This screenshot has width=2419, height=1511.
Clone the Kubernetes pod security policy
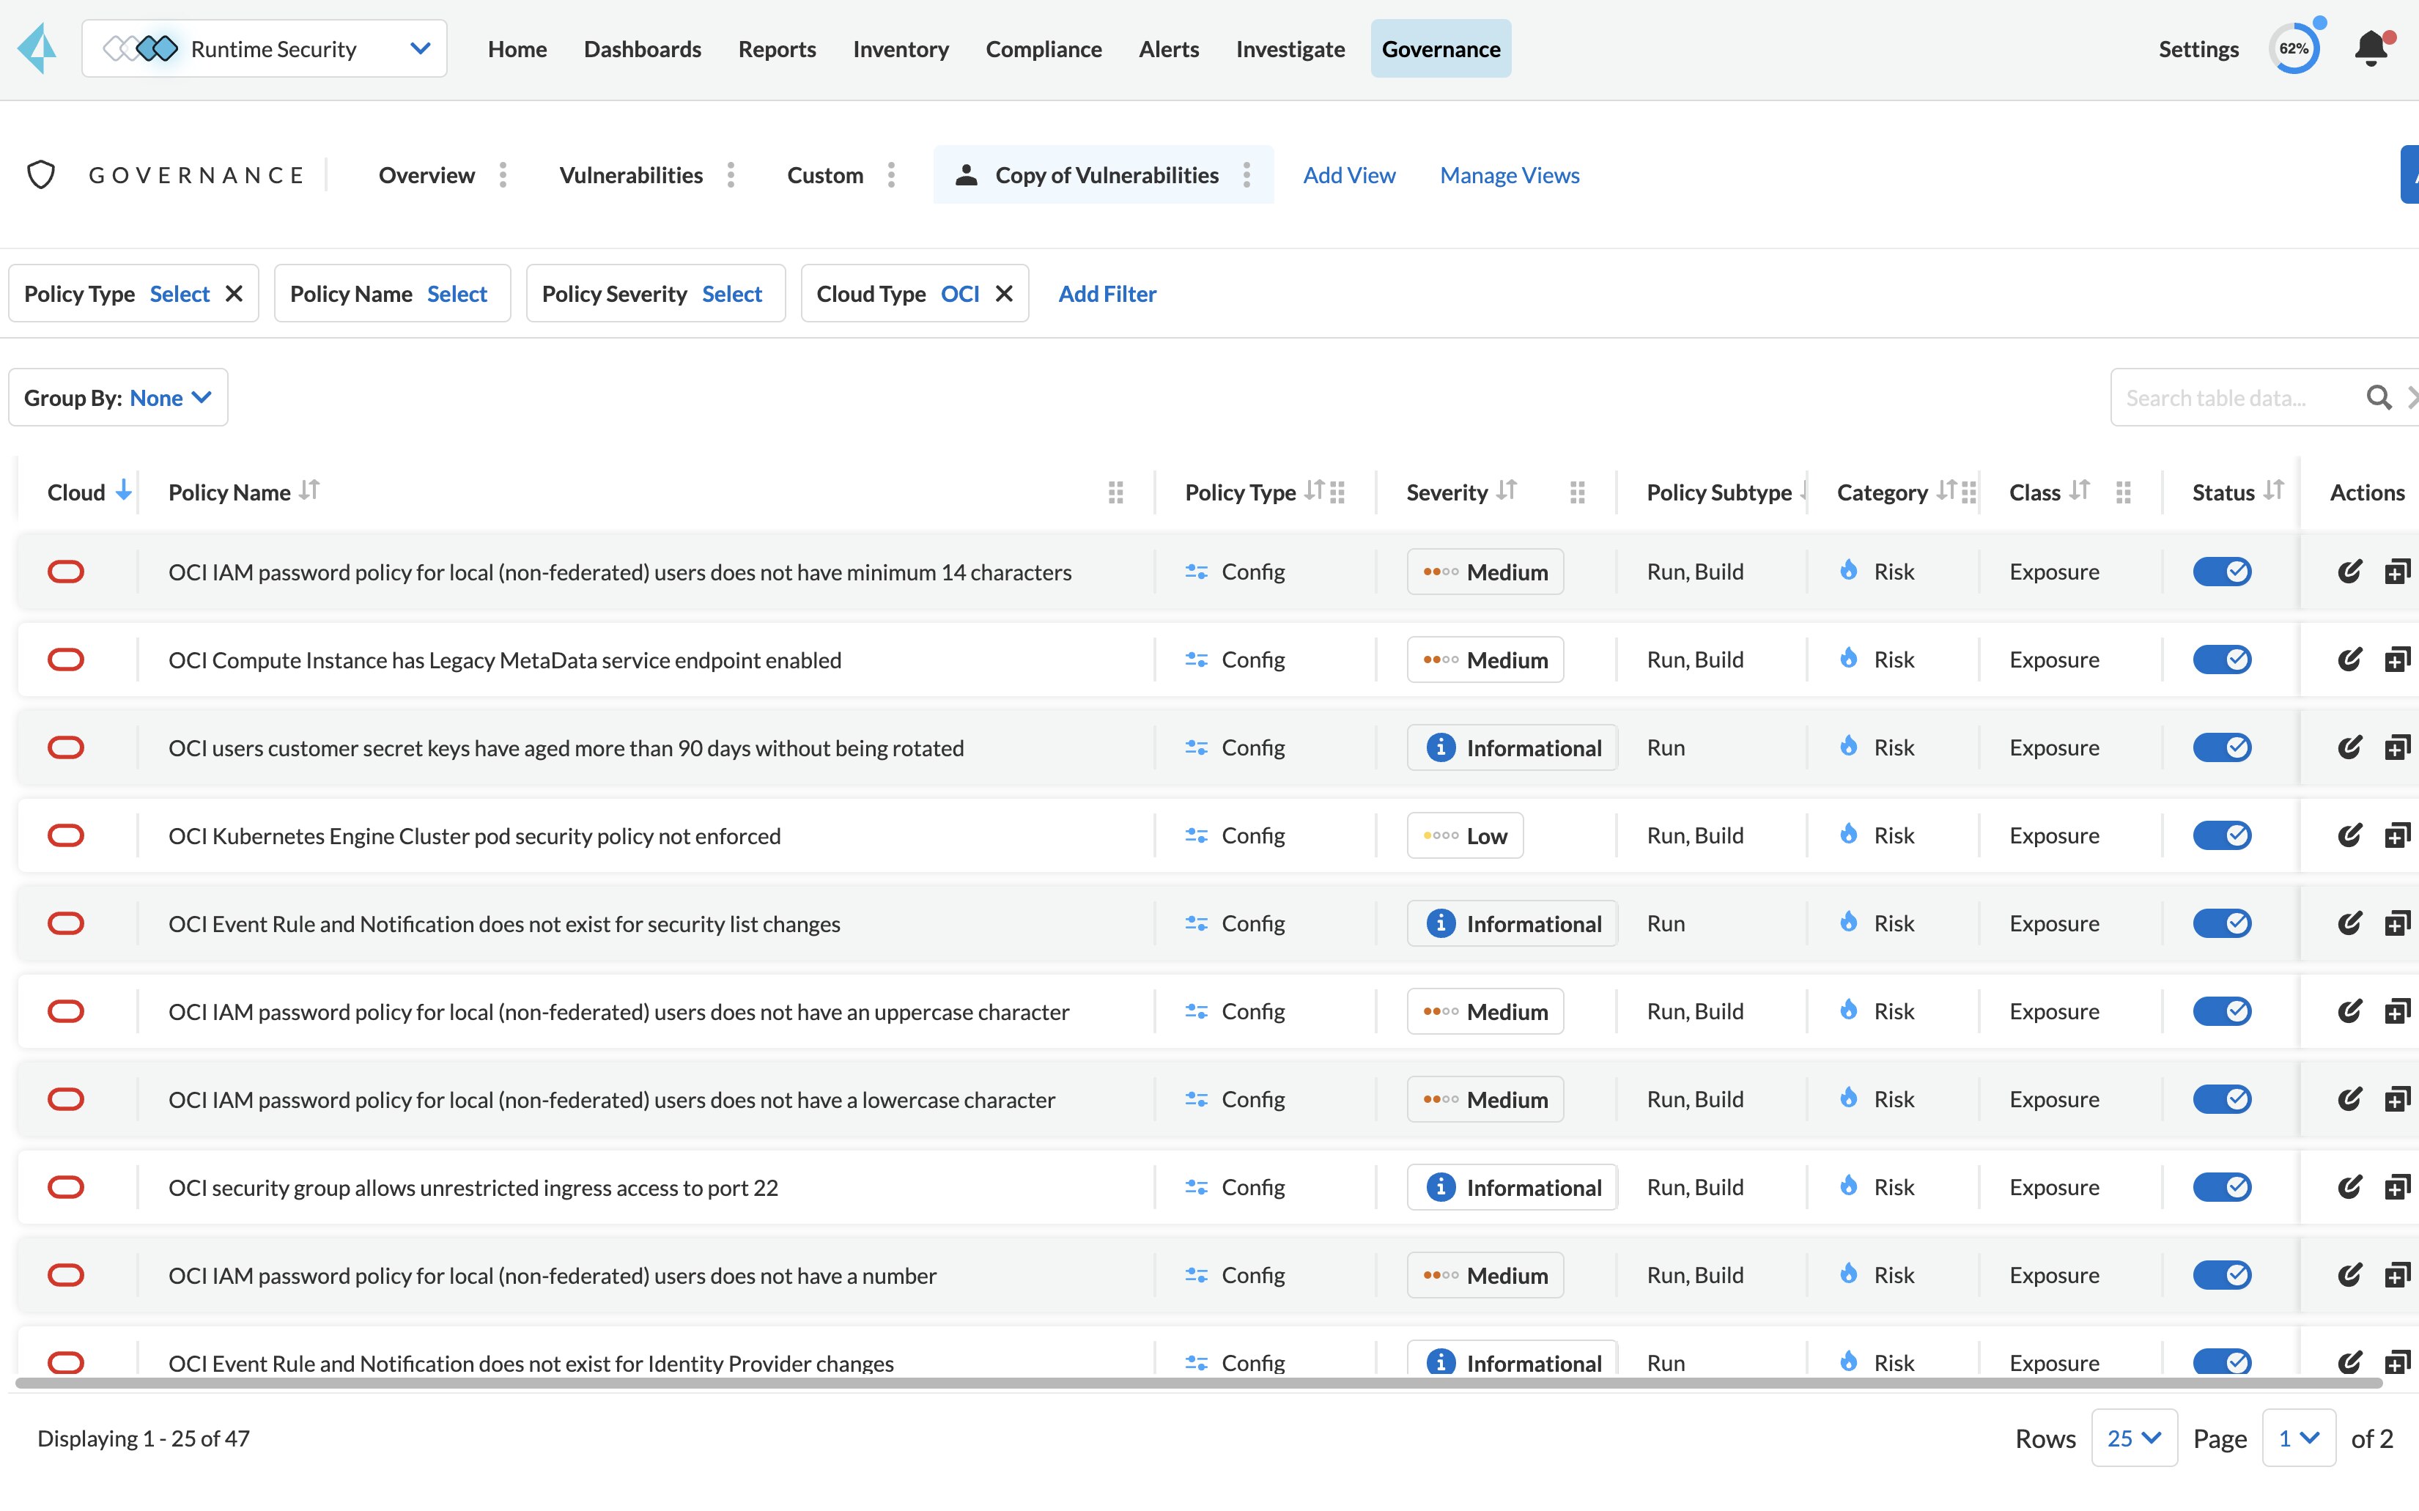click(2396, 835)
